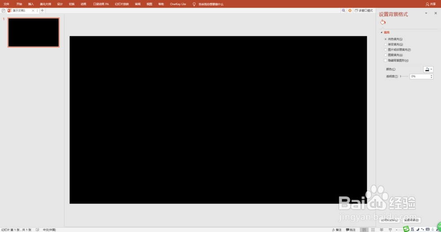Switch to the 设计 tab

pyautogui.click(x=60, y=4)
